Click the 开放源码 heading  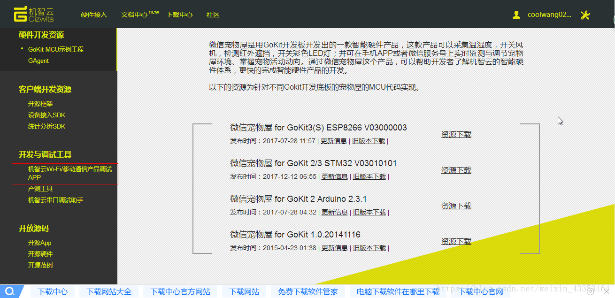click(34, 229)
